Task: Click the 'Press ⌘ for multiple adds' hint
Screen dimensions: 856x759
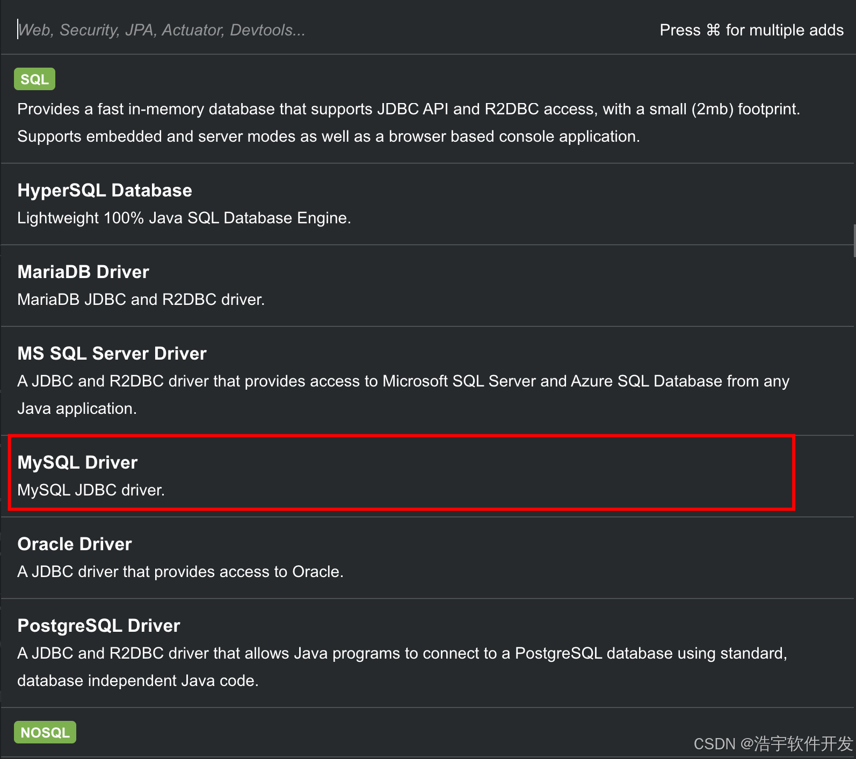Action: (751, 30)
